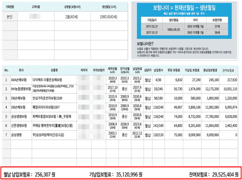Click the 2017.01.21 가입일자 cell
The height and width of the screenshot is (180, 242).
[152, 33]
